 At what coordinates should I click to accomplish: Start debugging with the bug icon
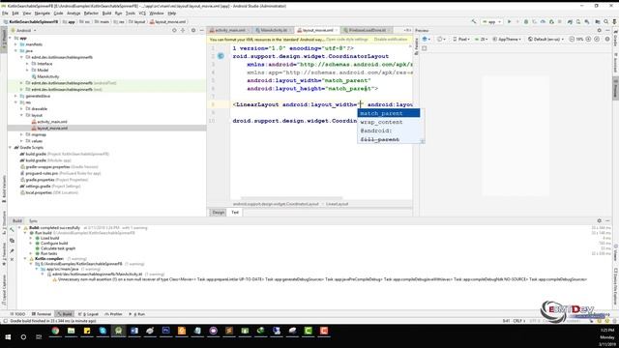pyautogui.click(x=526, y=21)
